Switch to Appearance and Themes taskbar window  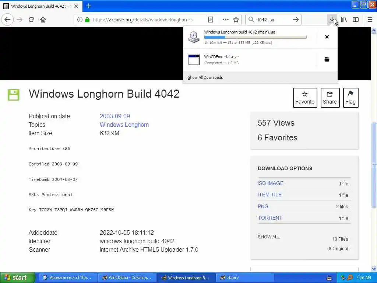[x=67, y=278]
